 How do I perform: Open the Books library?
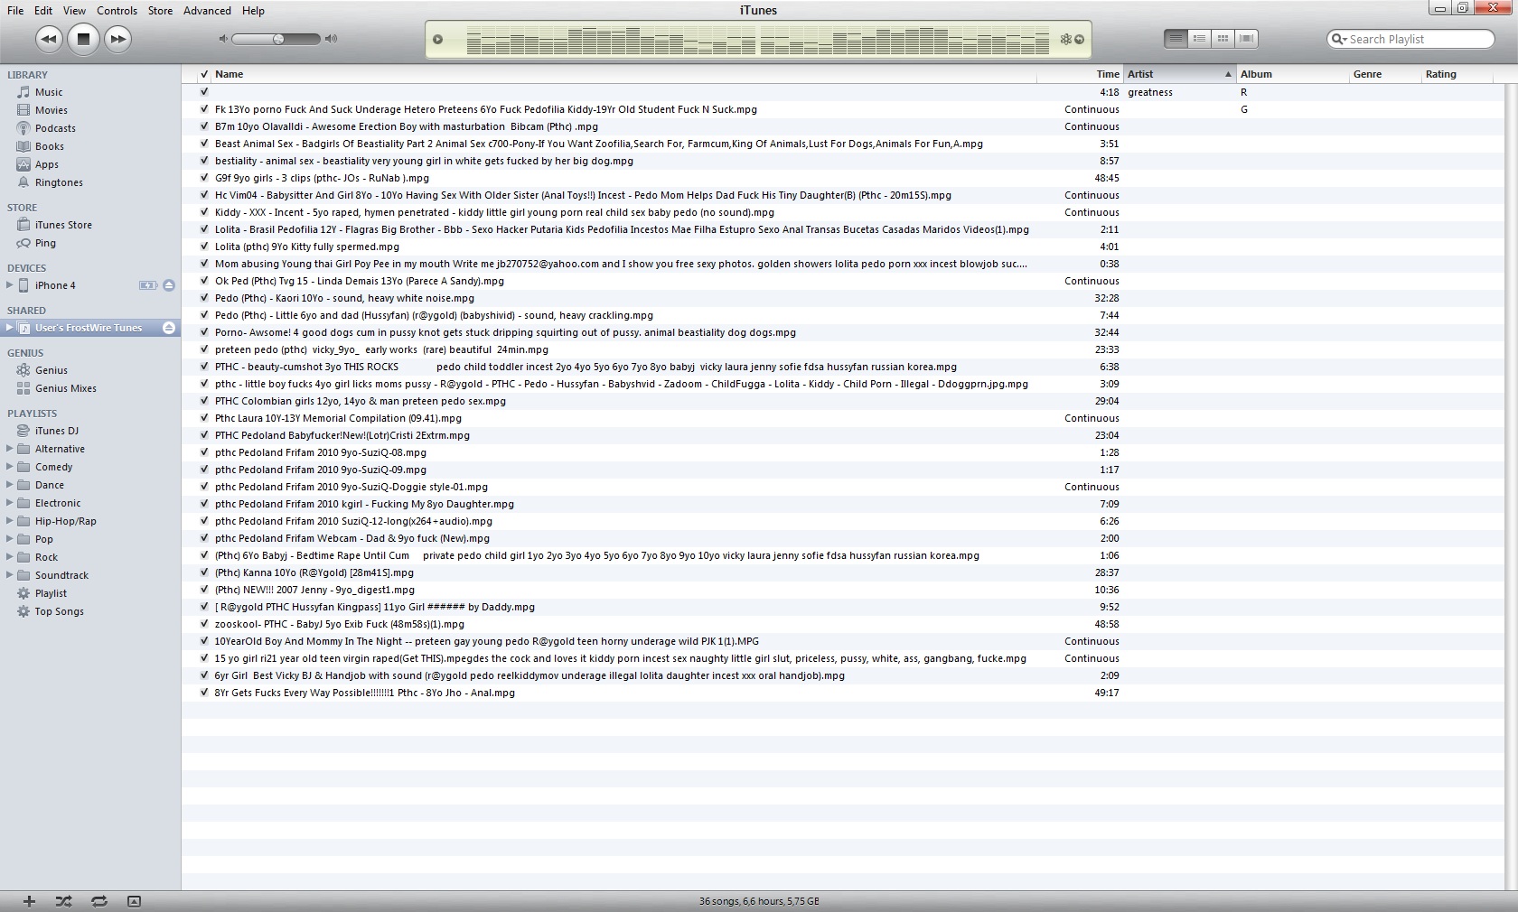(49, 146)
